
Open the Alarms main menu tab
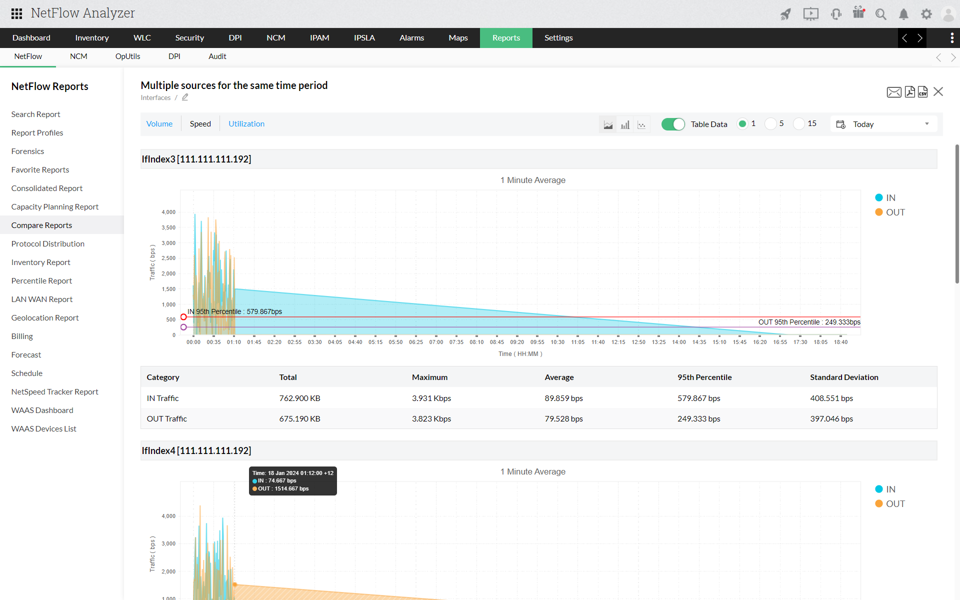[x=411, y=38]
